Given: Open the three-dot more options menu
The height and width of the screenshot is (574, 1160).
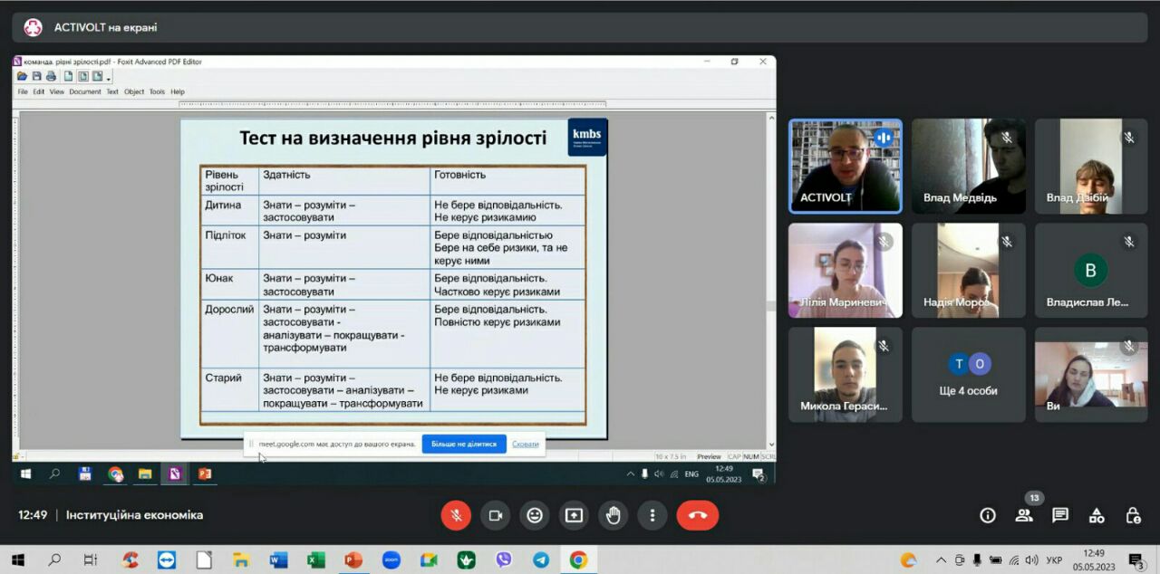Looking at the screenshot, I should coord(652,515).
